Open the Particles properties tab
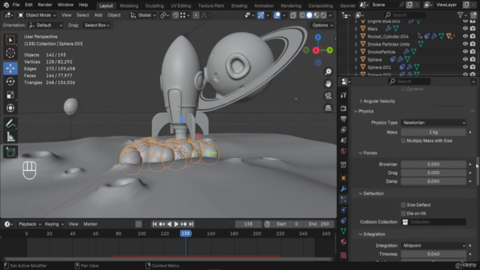 [x=343, y=199]
